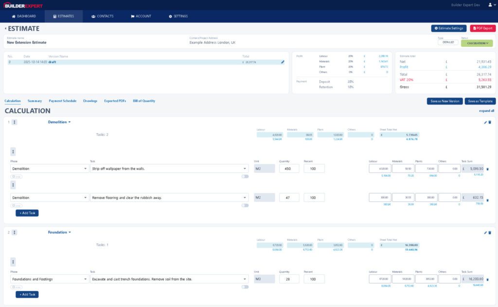Click the expand all link
The width and height of the screenshot is (498, 307).
coord(486,111)
